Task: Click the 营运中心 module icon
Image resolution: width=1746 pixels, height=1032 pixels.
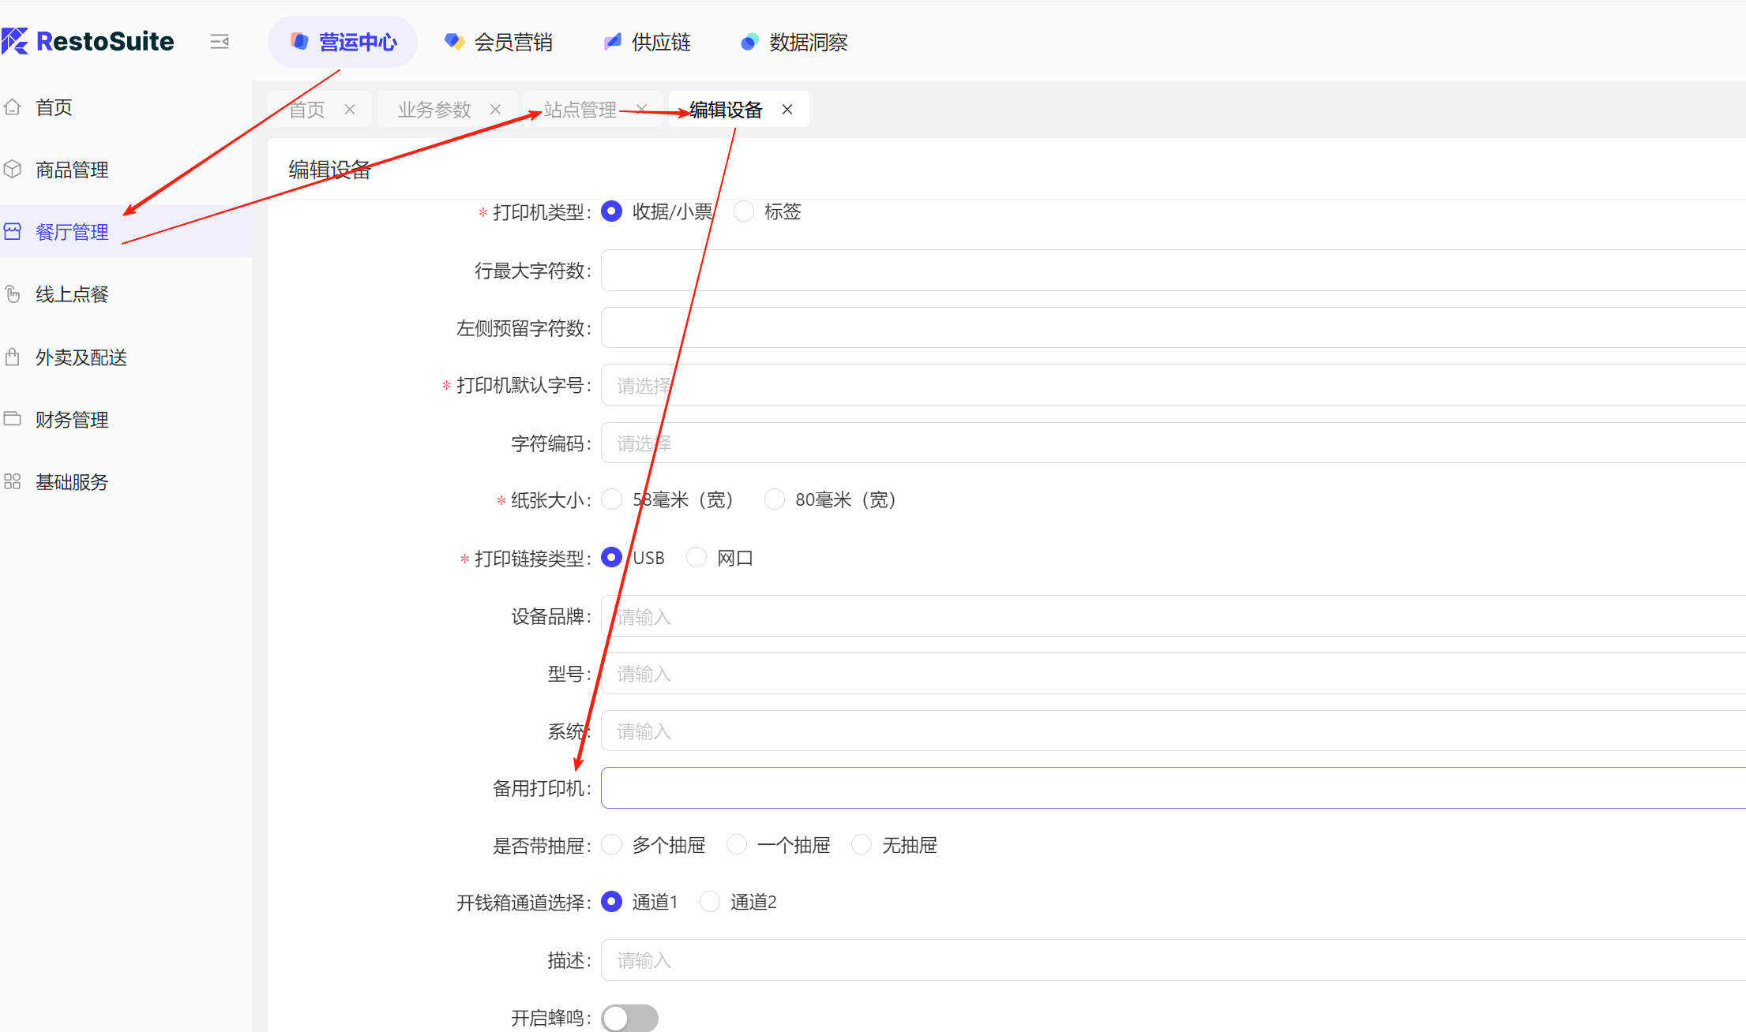Action: click(299, 42)
